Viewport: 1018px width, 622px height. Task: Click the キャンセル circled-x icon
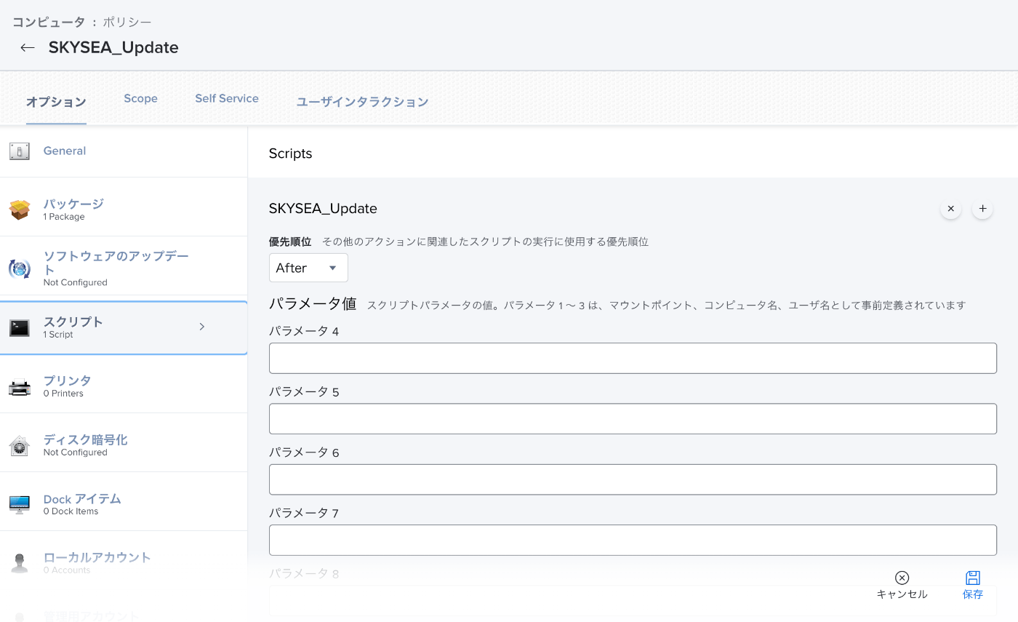tap(902, 578)
